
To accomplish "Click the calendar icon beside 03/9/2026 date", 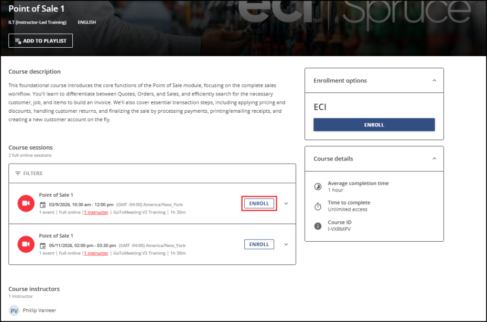I will 44,205.
